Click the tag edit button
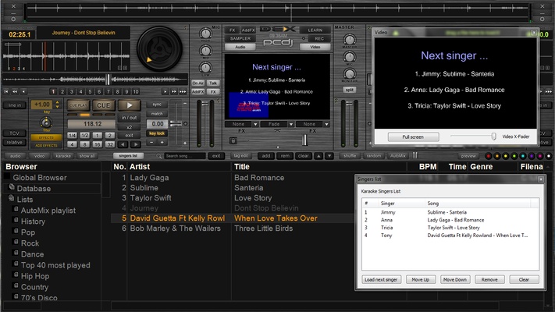555x312 pixels. (240, 156)
